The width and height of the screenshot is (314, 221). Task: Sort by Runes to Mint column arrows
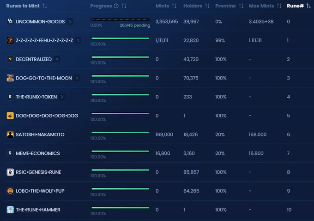point(45,6)
